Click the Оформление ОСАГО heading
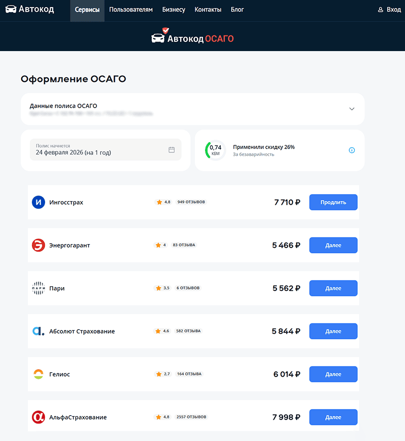This screenshot has height=441, width=405. [73, 79]
